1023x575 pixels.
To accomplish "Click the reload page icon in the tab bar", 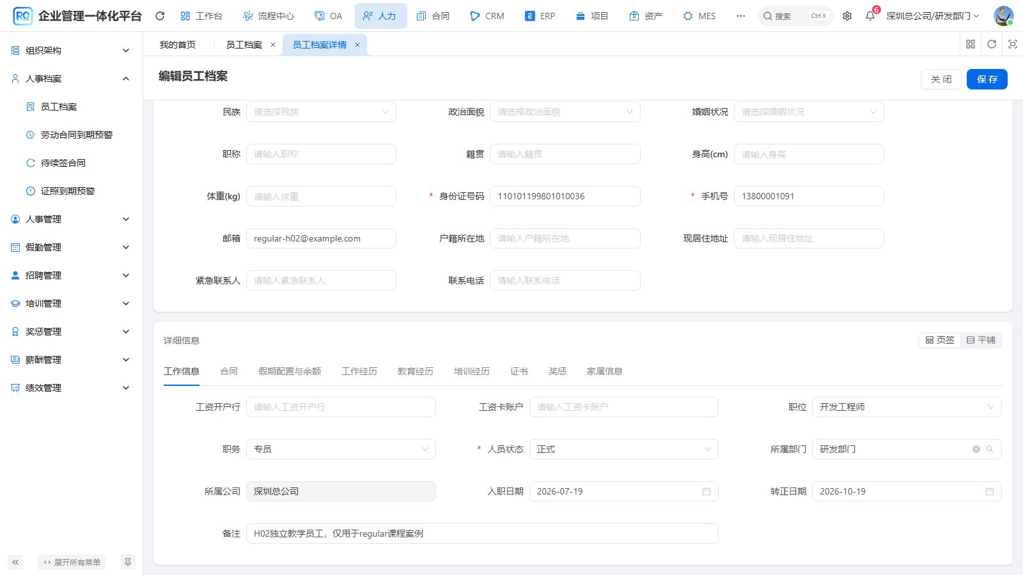I will point(992,44).
